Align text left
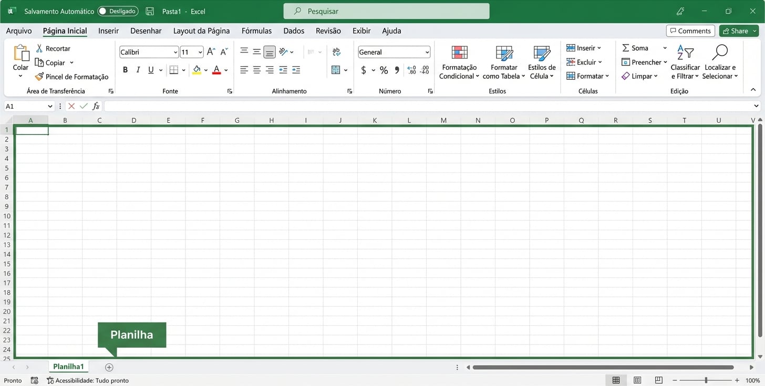Image resolution: width=765 pixels, height=386 pixels. point(244,70)
